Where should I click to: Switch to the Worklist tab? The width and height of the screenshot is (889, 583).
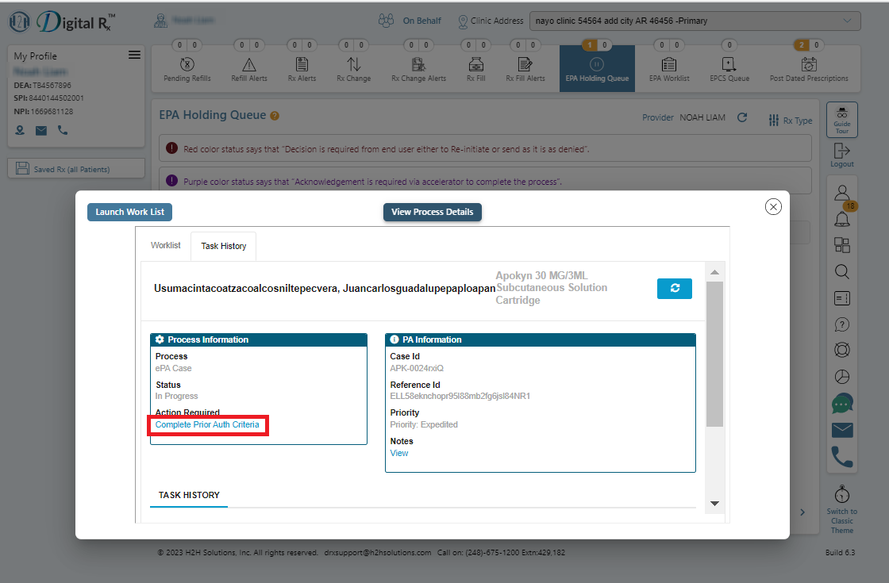pos(166,245)
